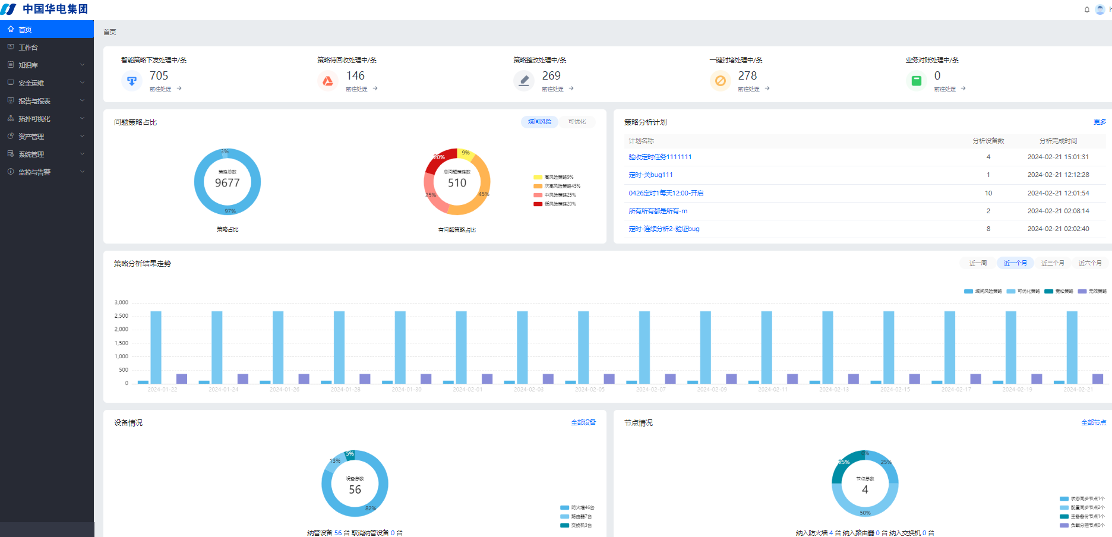This screenshot has width=1112, height=537.
Task: Select the 近六个月 time range
Action: 1090,263
